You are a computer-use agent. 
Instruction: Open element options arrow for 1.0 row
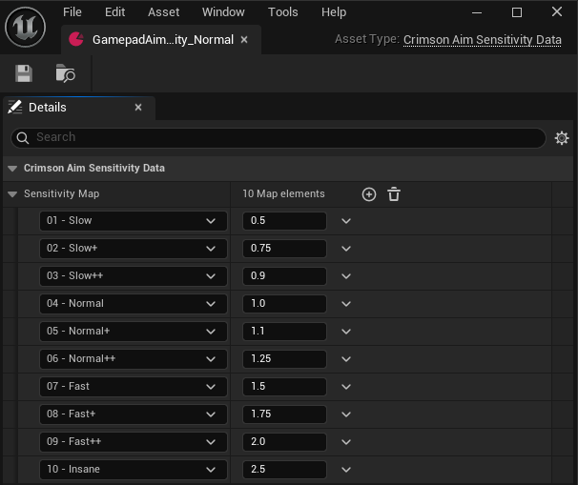click(x=346, y=304)
